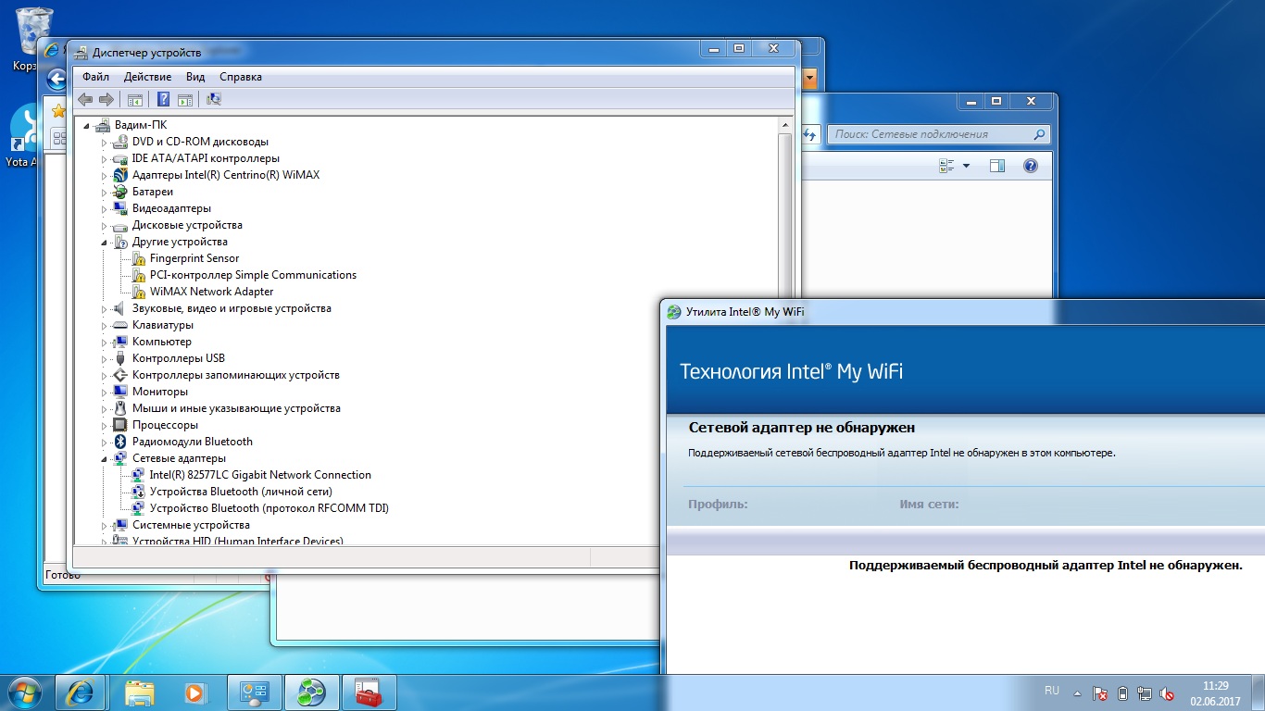
Task: Open the Вид menu
Action: 195,77
